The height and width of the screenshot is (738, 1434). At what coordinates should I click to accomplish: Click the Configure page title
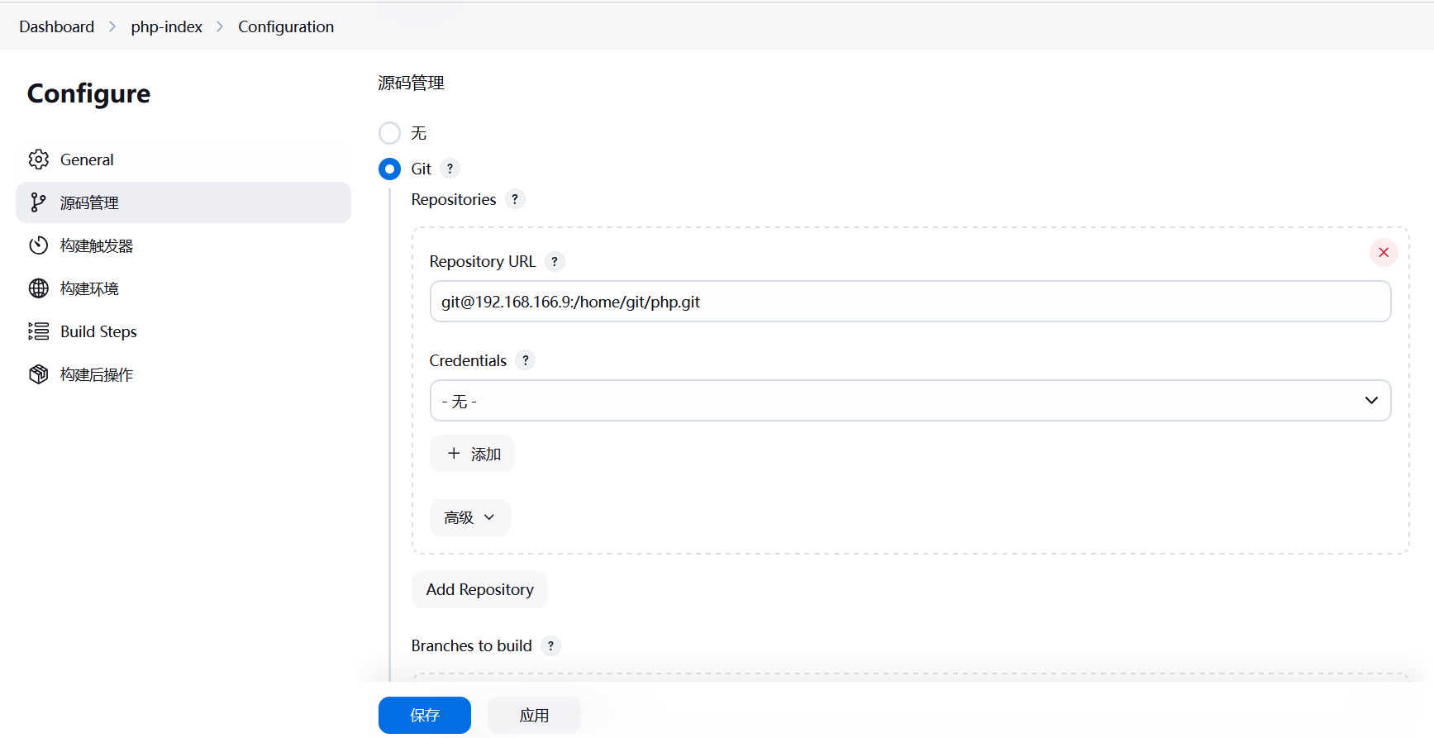pyautogui.click(x=89, y=94)
